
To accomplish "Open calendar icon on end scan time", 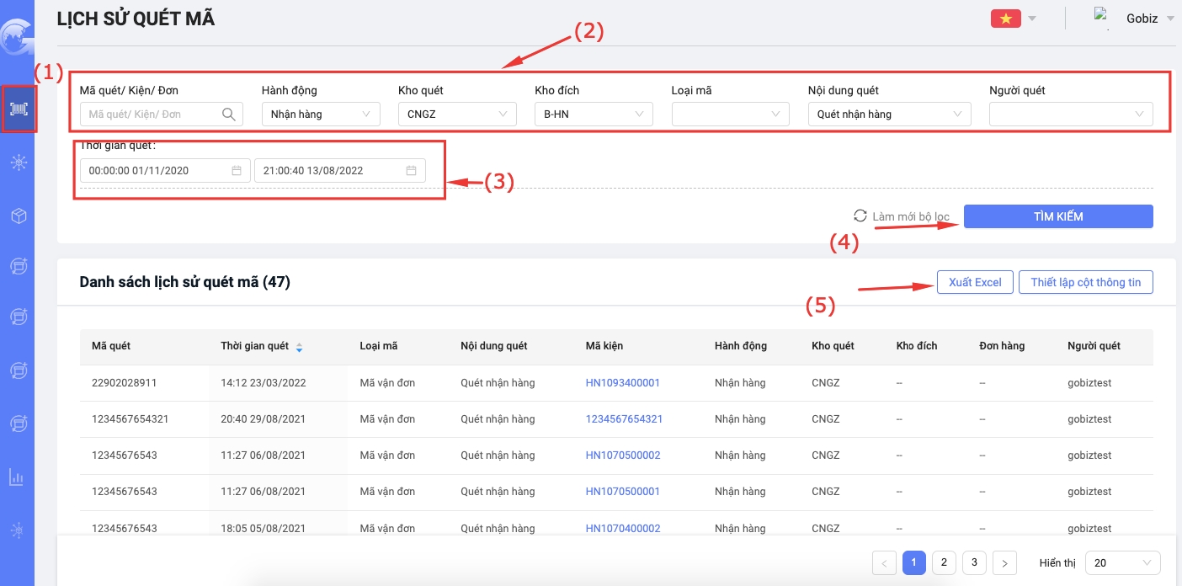I will (x=411, y=171).
